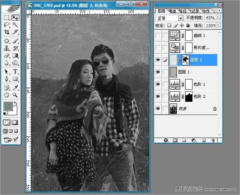Select the Dodge tool
Screen dimensions: 240x195
pyautogui.click(x=15, y=63)
